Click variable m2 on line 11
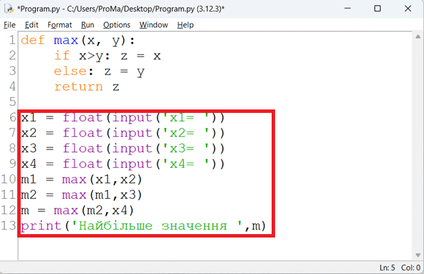The height and width of the screenshot is (274, 424). click(x=29, y=195)
